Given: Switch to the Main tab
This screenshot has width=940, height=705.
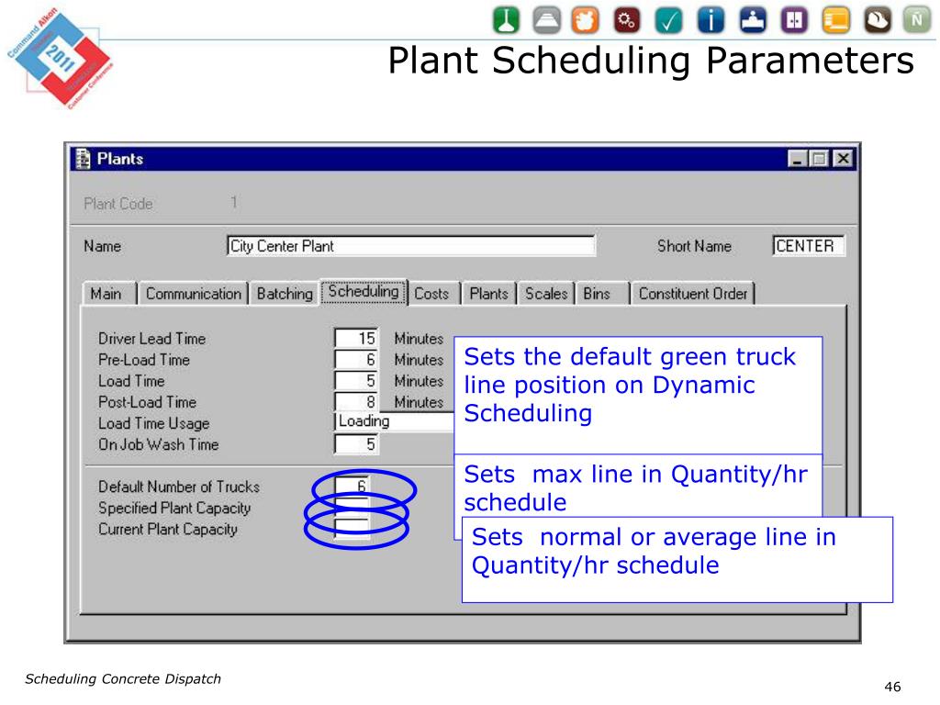Looking at the screenshot, I should coord(106,294).
